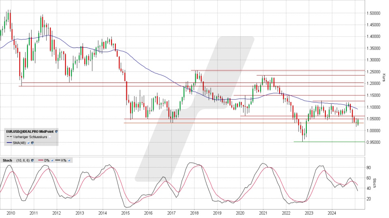Click the Stoch axis title at right

(374, 183)
